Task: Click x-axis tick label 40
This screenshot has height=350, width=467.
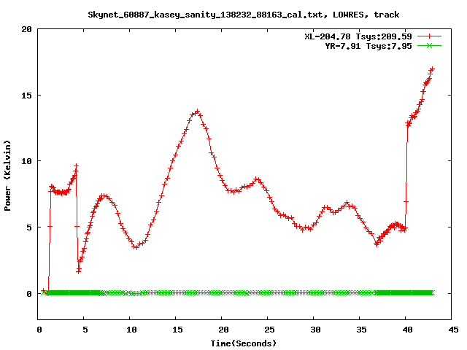Action: pyautogui.click(x=407, y=330)
